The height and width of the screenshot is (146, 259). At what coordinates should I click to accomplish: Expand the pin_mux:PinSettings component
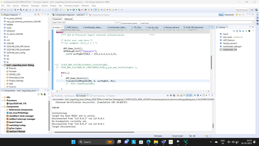pyautogui.click(x=5, y=113)
